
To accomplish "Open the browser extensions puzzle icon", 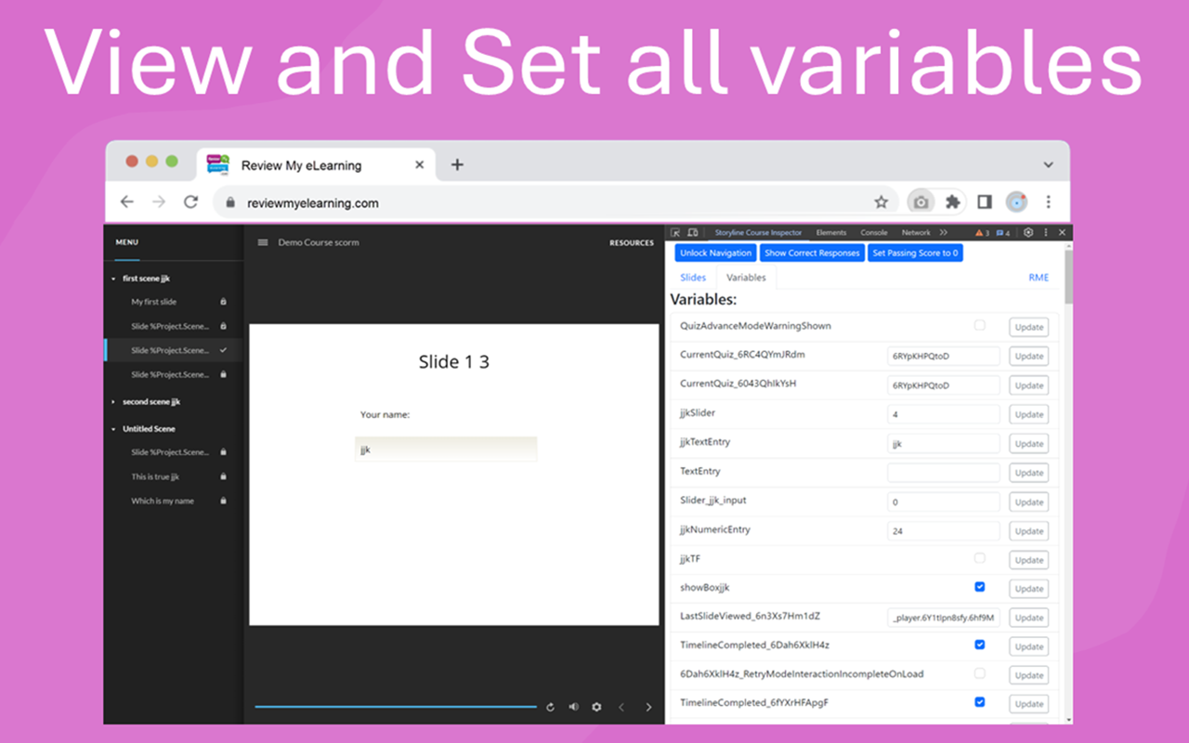I will (952, 202).
